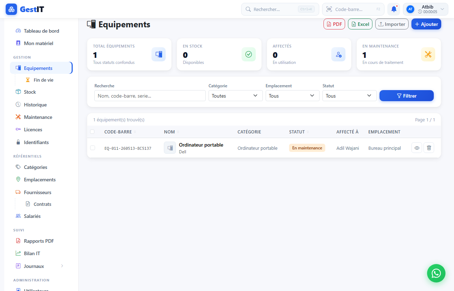Click the search magnifier icon

coord(248,9)
